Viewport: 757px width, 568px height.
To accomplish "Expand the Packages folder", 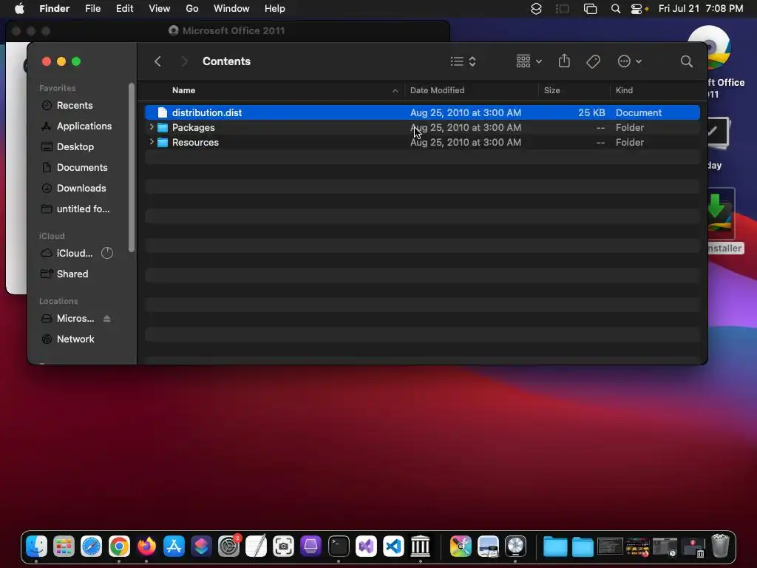I will coord(152,127).
